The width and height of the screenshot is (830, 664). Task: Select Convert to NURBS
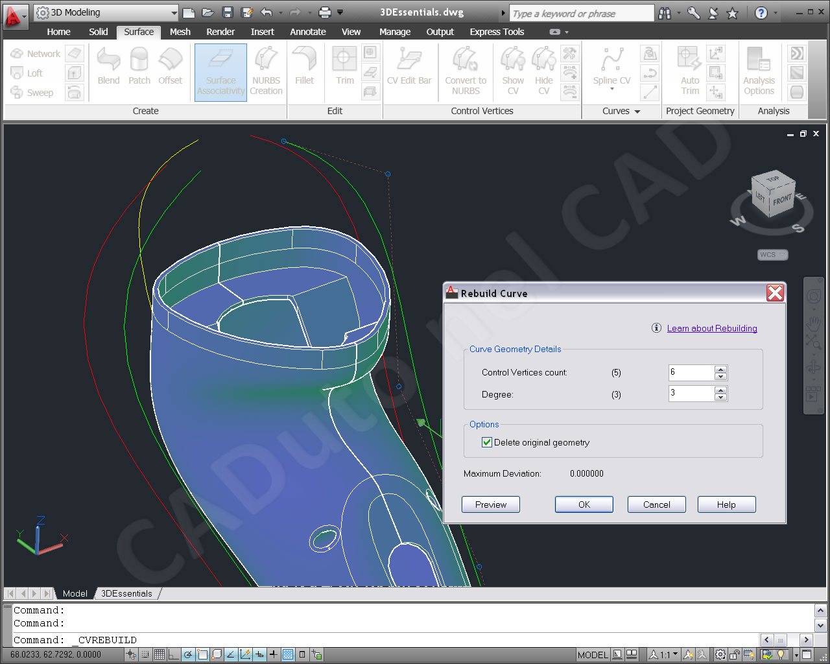coord(466,71)
